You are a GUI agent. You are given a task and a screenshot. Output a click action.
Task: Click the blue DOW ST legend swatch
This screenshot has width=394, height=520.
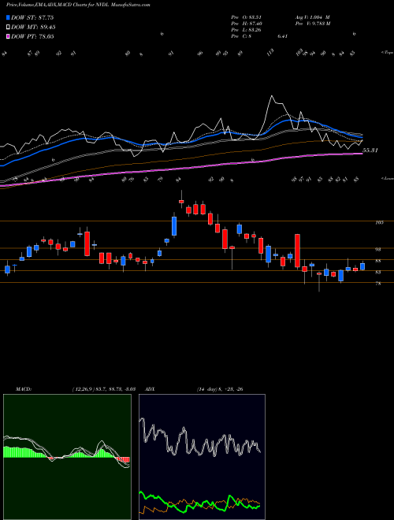(x=9, y=17)
